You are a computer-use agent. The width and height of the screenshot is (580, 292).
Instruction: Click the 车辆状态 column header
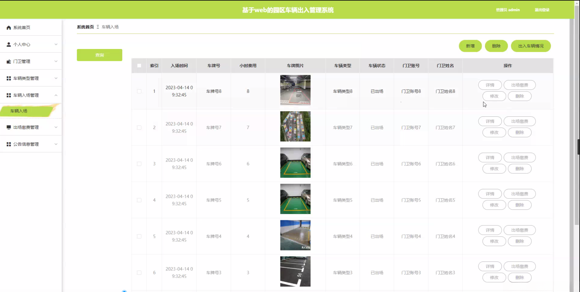coord(377,66)
